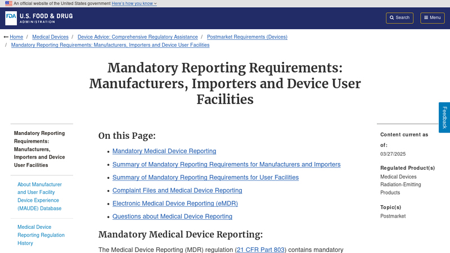The image size is (450, 253).
Task: Click the date 03/27/2025
Action: point(393,154)
